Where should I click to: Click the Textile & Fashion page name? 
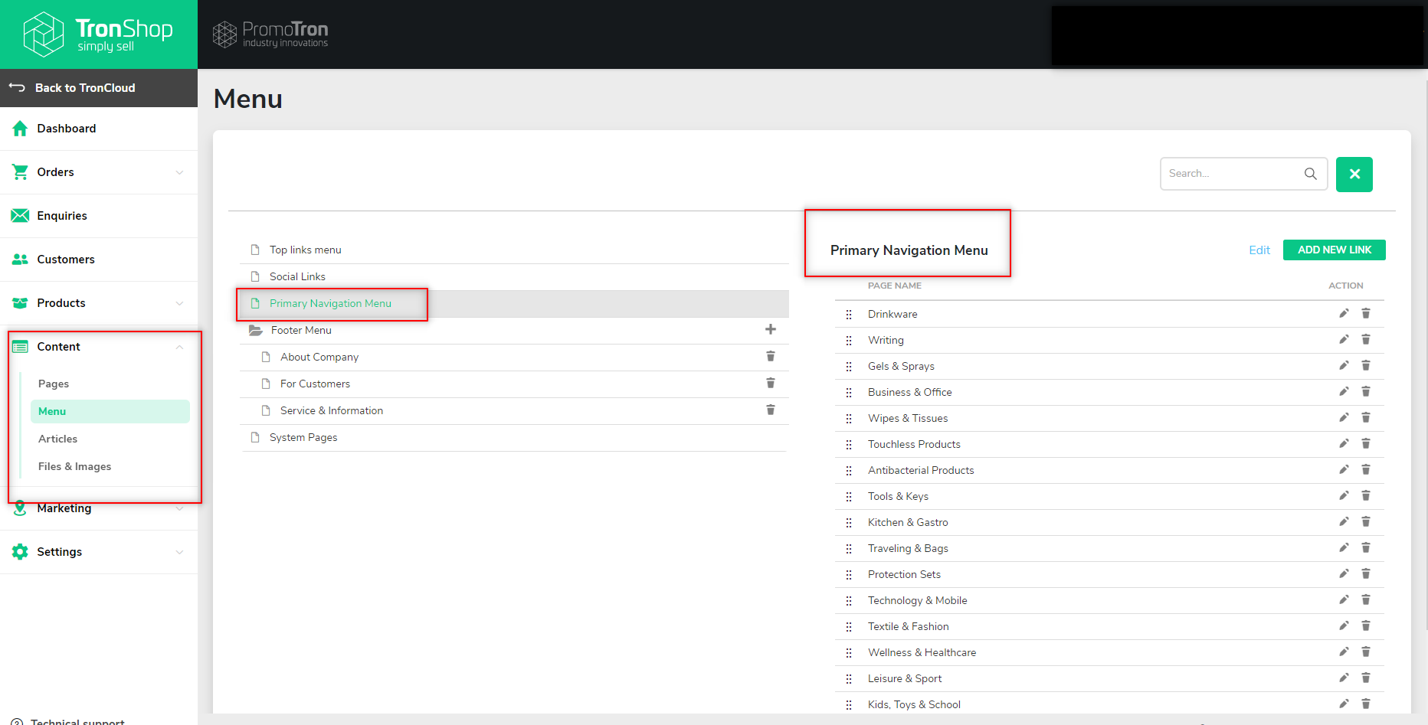tap(908, 626)
